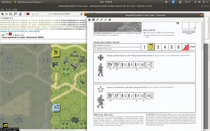Open the Tools menu
The image size is (210, 131).
tap(8, 10)
